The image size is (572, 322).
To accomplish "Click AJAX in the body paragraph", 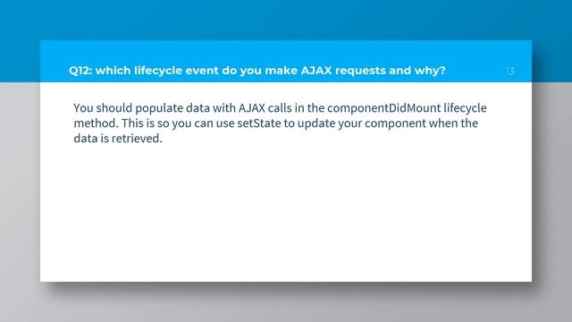I will [x=252, y=108].
